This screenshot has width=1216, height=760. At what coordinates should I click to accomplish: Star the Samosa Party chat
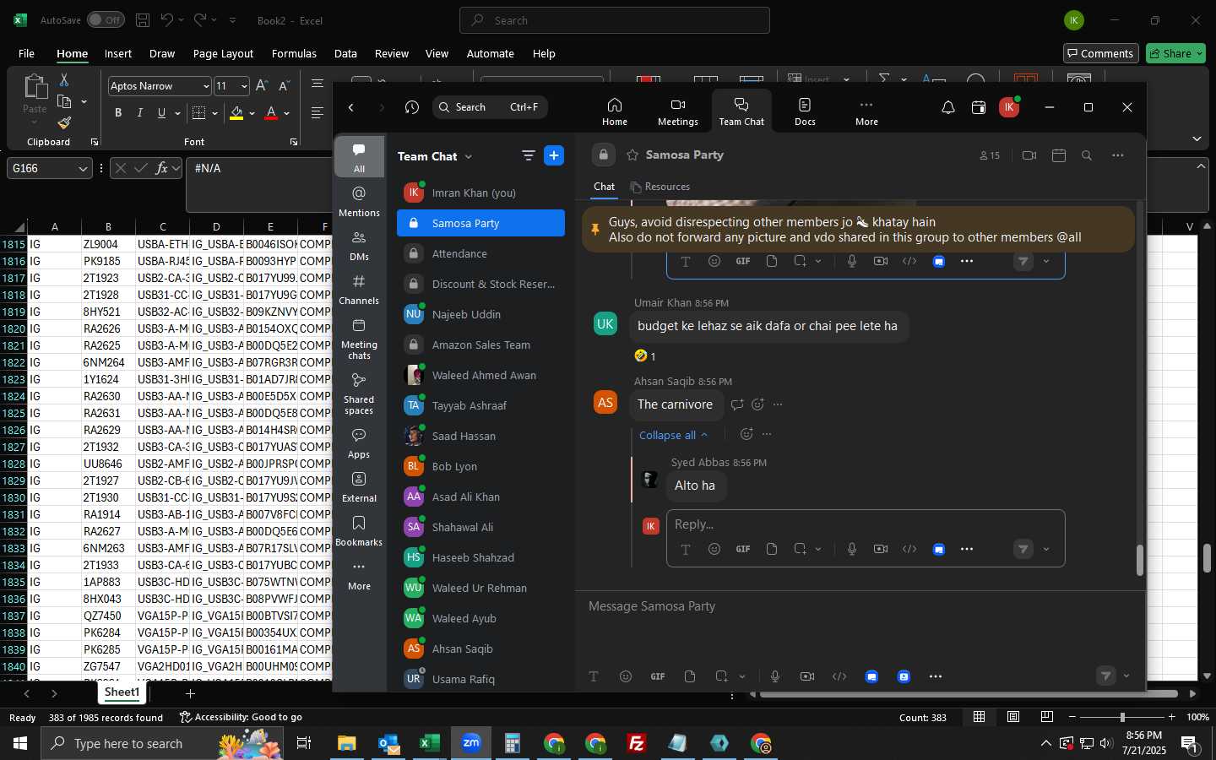[x=632, y=155]
